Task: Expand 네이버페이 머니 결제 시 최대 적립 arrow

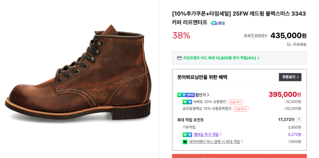Action: (x=242, y=142)
